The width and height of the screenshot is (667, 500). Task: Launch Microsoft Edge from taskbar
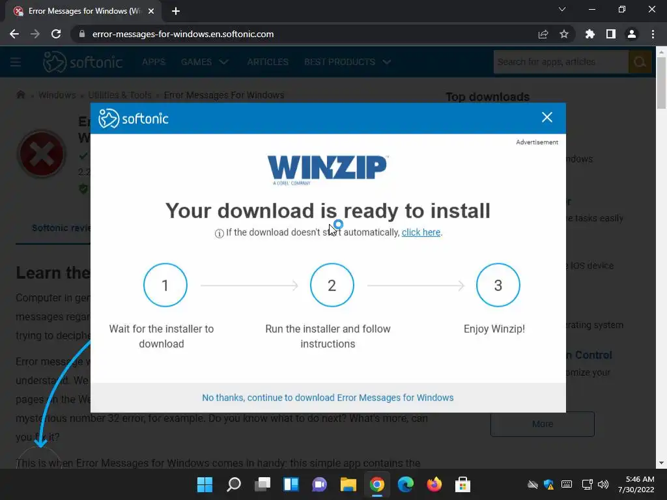405,484
